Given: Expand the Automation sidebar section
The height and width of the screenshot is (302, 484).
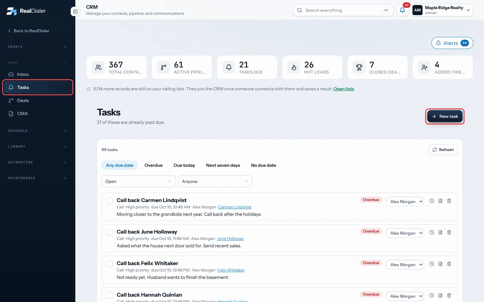Looking at the screenshot, I should [38, 162].
